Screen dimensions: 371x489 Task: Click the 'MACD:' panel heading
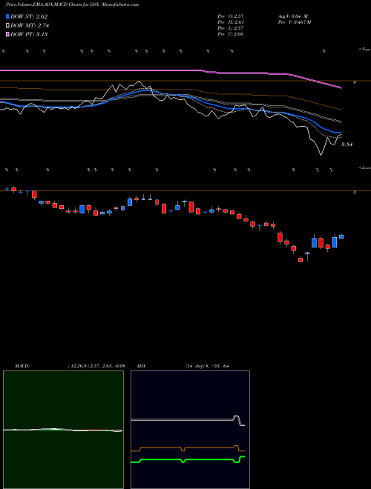tap(22, 366)
